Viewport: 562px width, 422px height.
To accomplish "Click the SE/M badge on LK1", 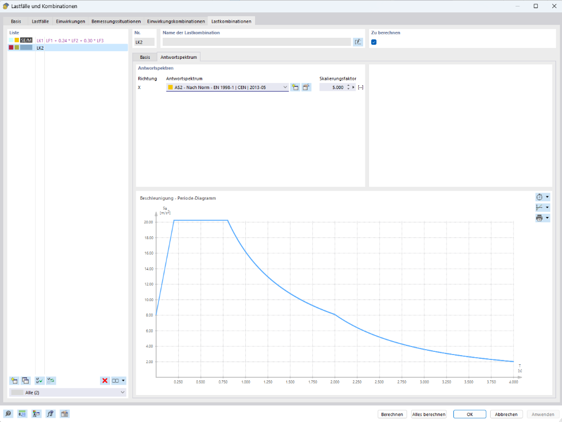I will click(x=26, y=40).
